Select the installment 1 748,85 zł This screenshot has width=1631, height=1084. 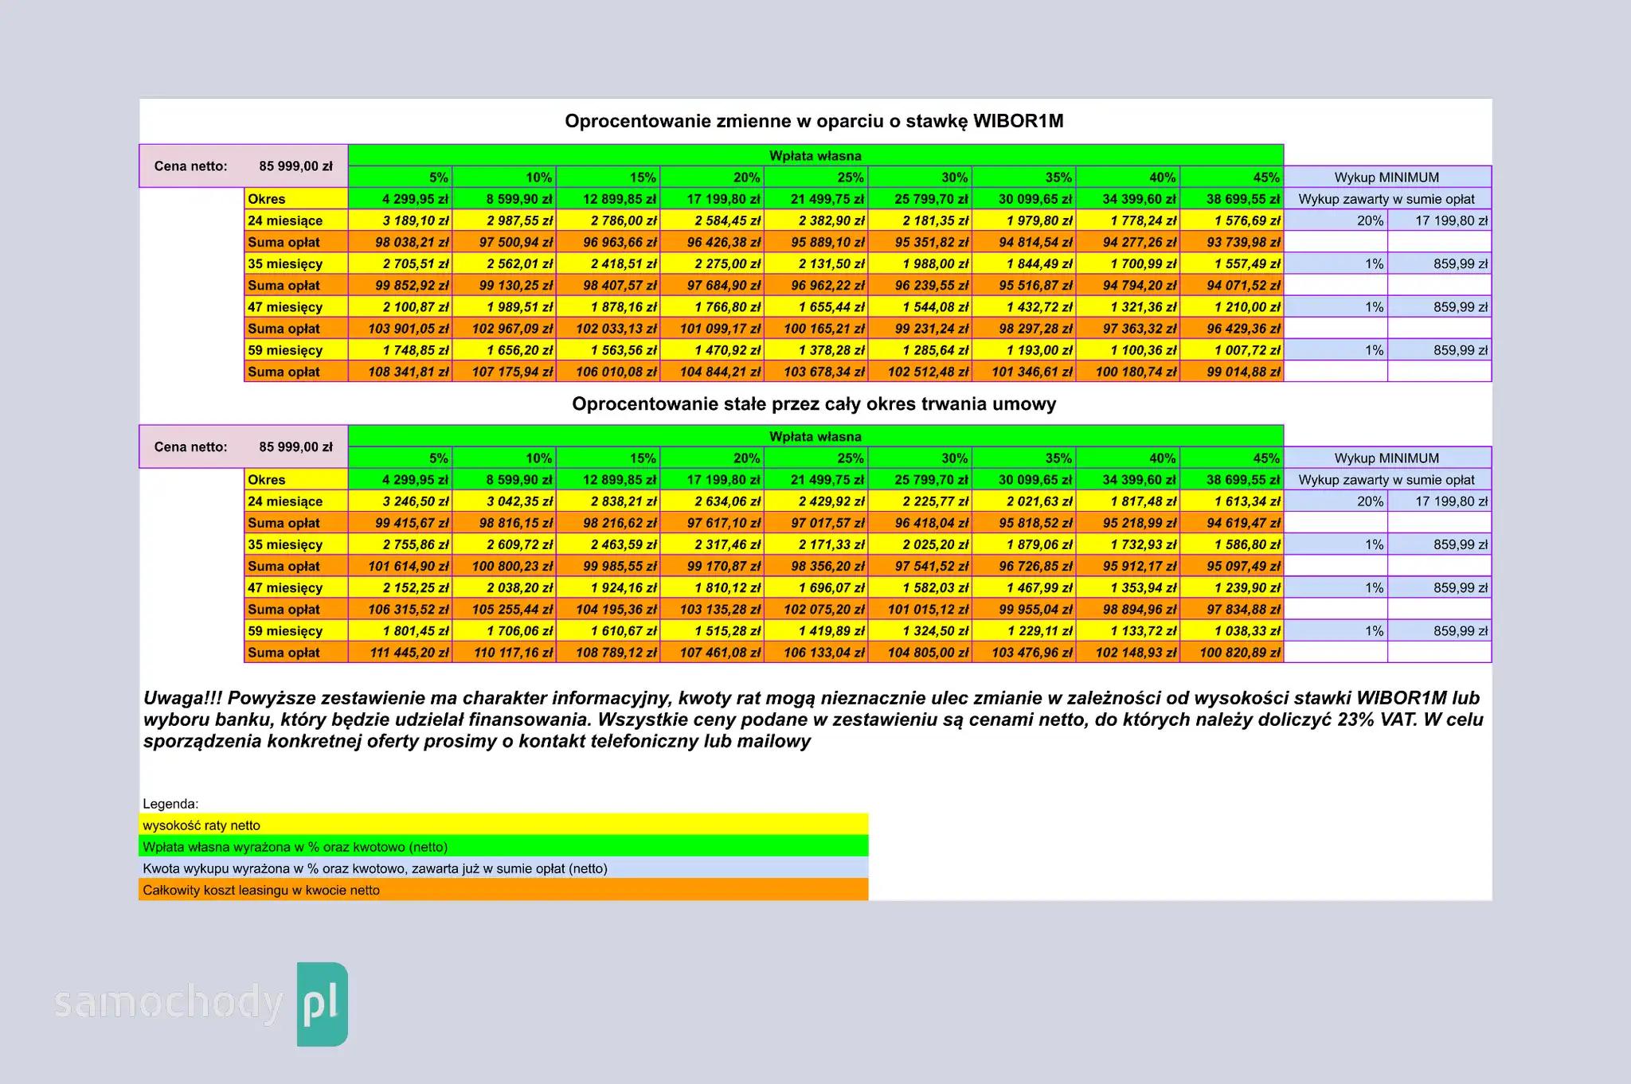(x=401, y=349)
